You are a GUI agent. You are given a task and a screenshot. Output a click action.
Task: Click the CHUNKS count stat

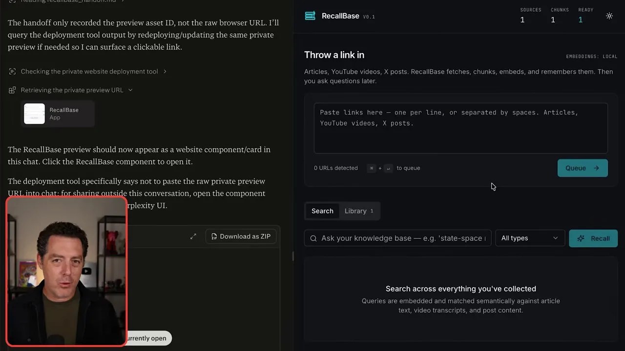560,16
